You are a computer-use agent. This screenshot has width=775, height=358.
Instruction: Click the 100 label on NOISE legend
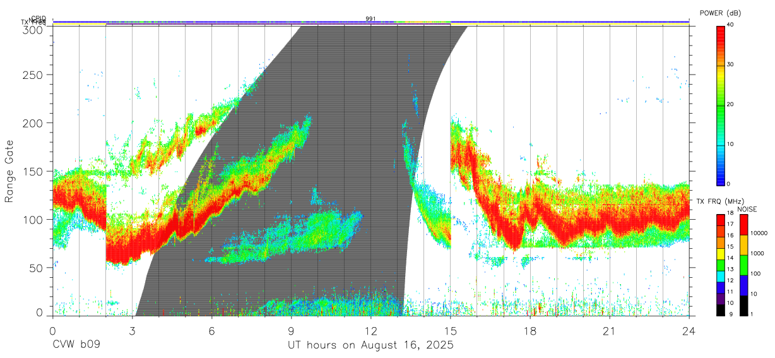pyautogui.click(x=755, y=273)
